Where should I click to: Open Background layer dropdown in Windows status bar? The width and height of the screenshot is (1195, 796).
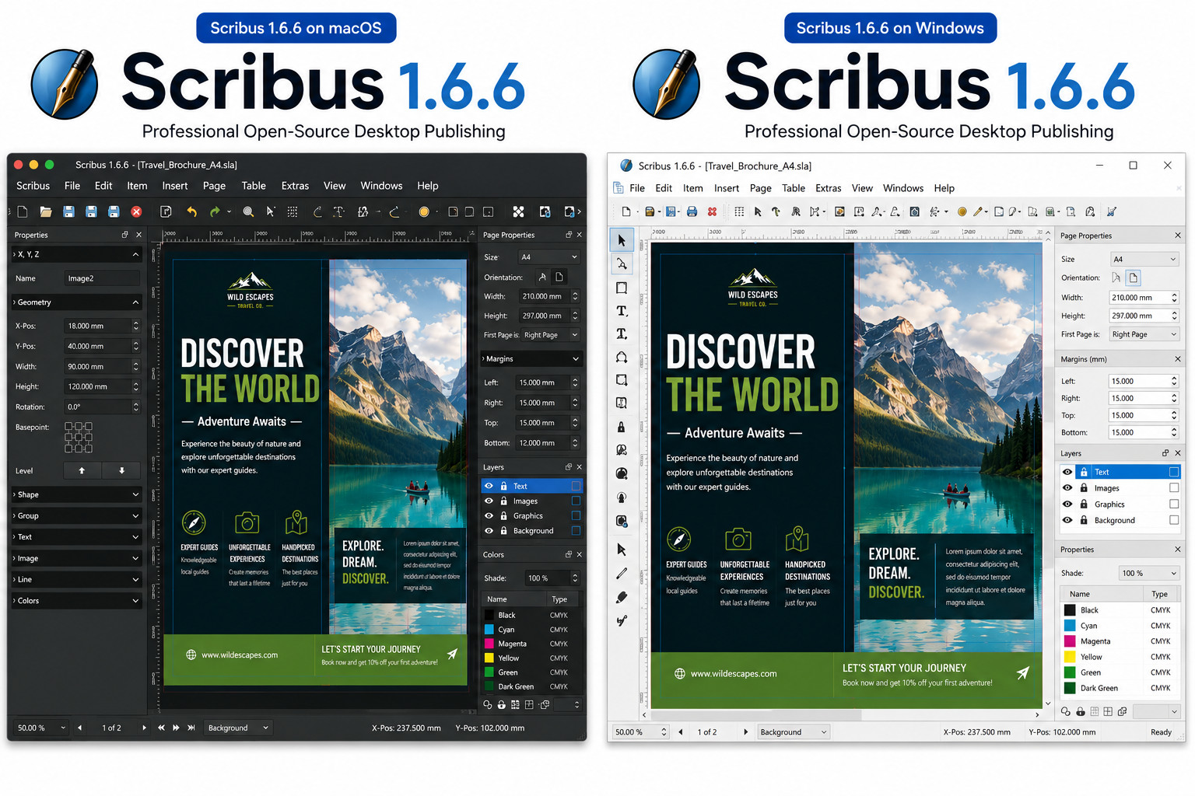pyautogui.click(x=793, y=731)
